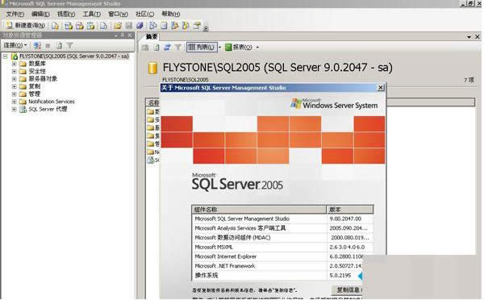Open the dropdown arrow beside 报表(O)

[257, 48]
